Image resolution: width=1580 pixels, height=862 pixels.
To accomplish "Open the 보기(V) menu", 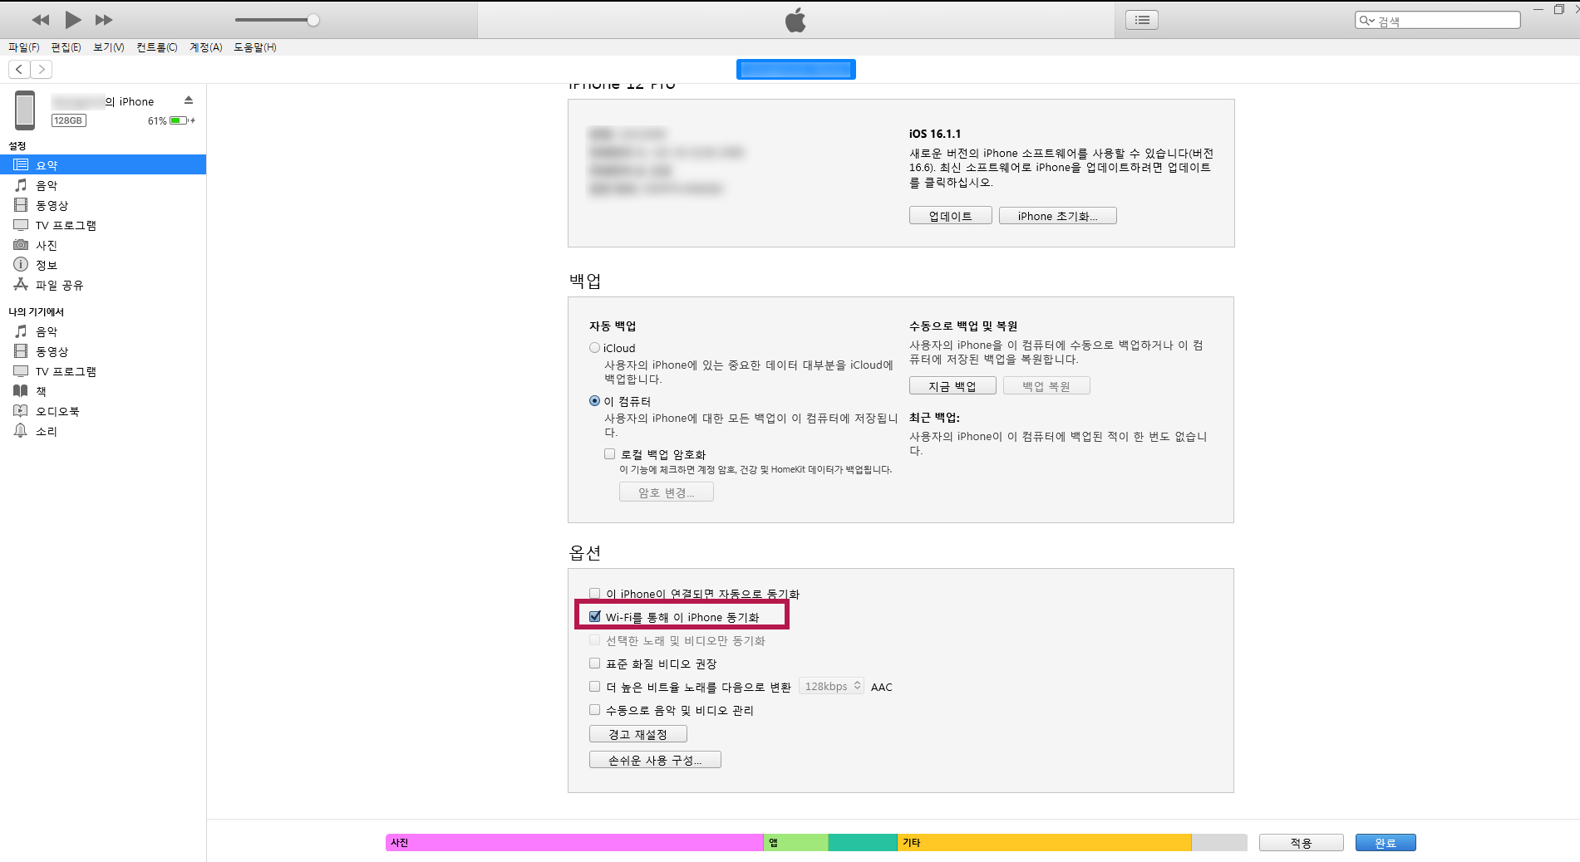I will pos(109,47).
